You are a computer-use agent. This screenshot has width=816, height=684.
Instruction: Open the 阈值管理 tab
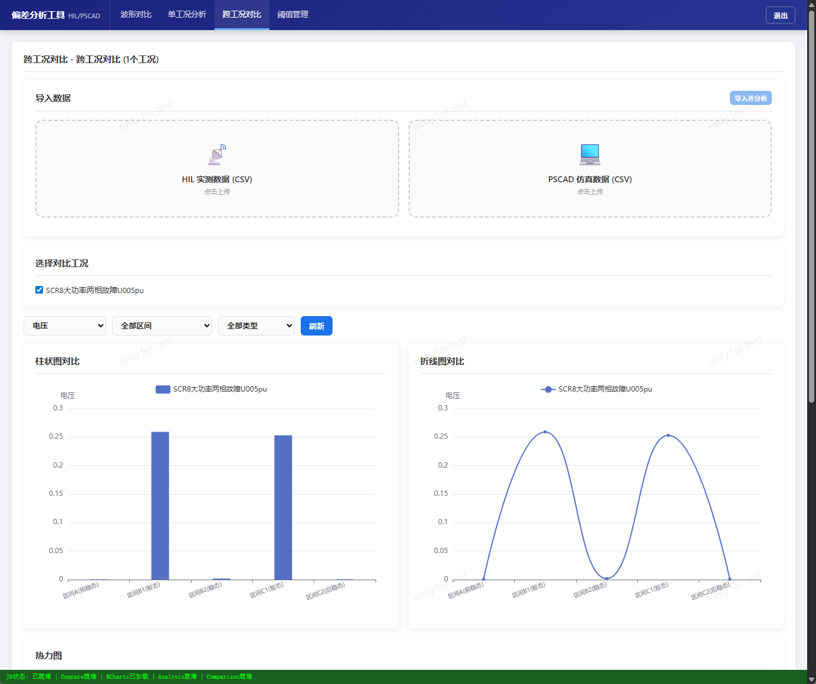coord(293,14)
